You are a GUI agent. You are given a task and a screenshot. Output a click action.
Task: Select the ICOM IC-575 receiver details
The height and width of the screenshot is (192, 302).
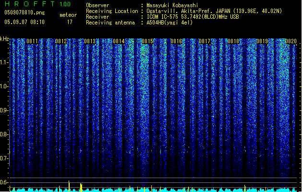193,17
